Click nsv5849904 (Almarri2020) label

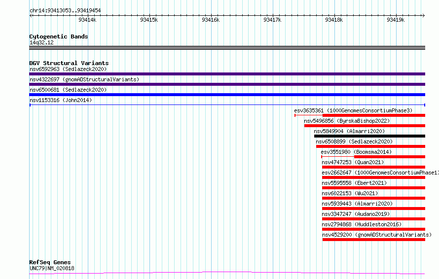tap(349, 131)
